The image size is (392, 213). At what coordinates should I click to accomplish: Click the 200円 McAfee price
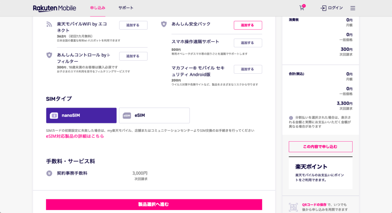176,80
